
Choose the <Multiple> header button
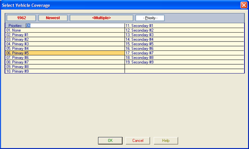[101, 18]
